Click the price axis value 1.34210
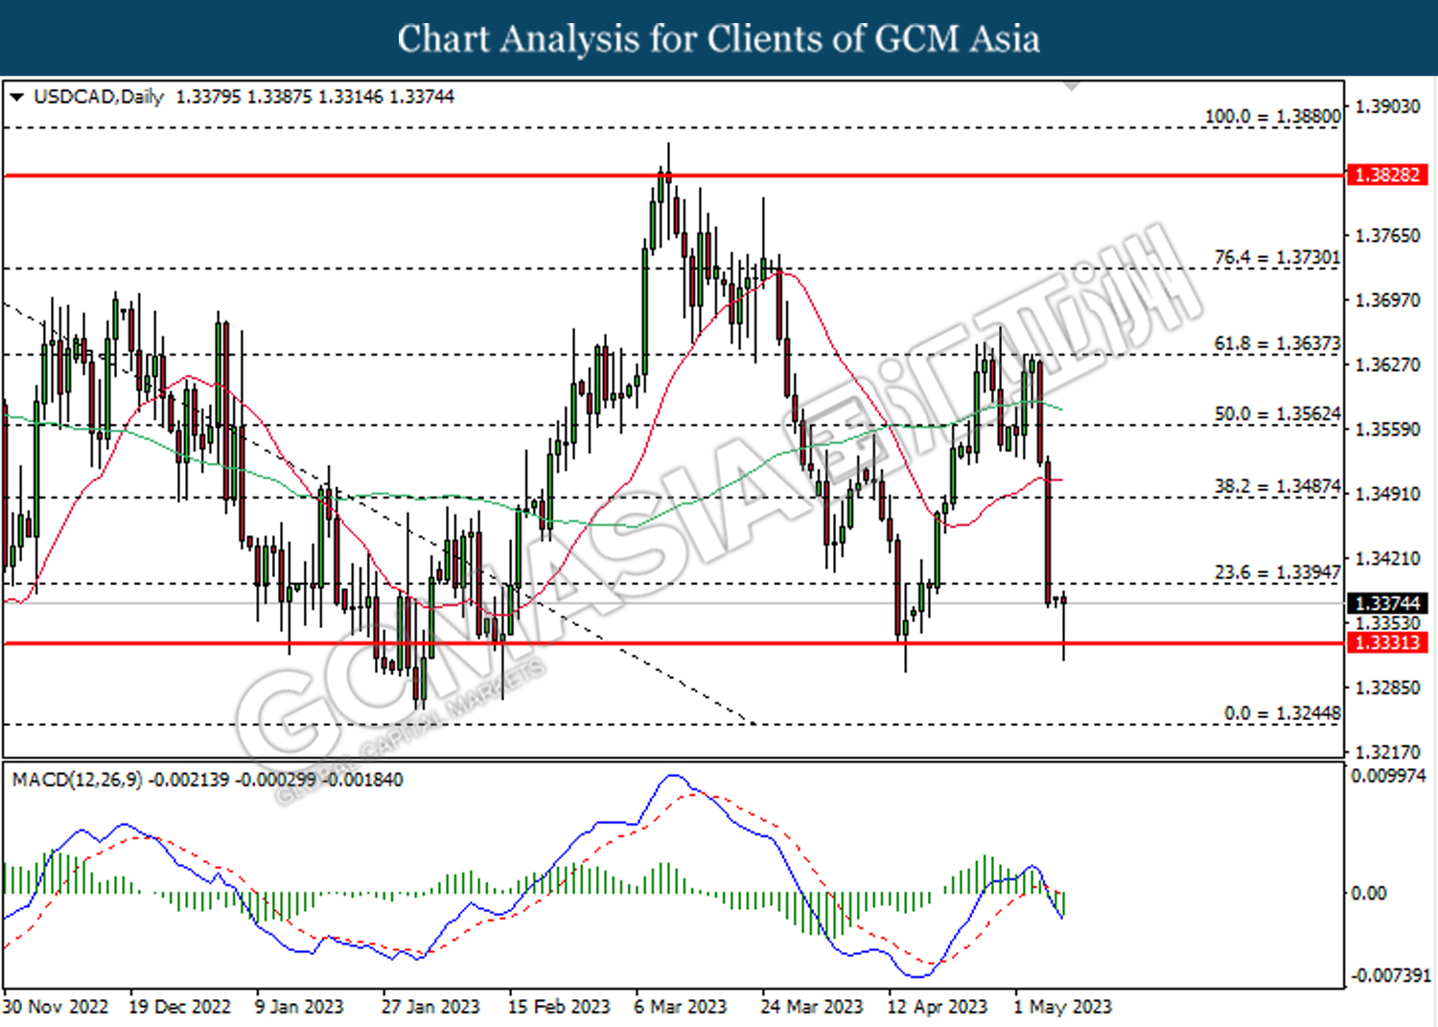The height and width of the screenshot is (1027, 1438). click(x=1387, y=558)
